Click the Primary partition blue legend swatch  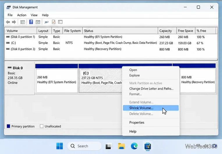pos(8,126)
